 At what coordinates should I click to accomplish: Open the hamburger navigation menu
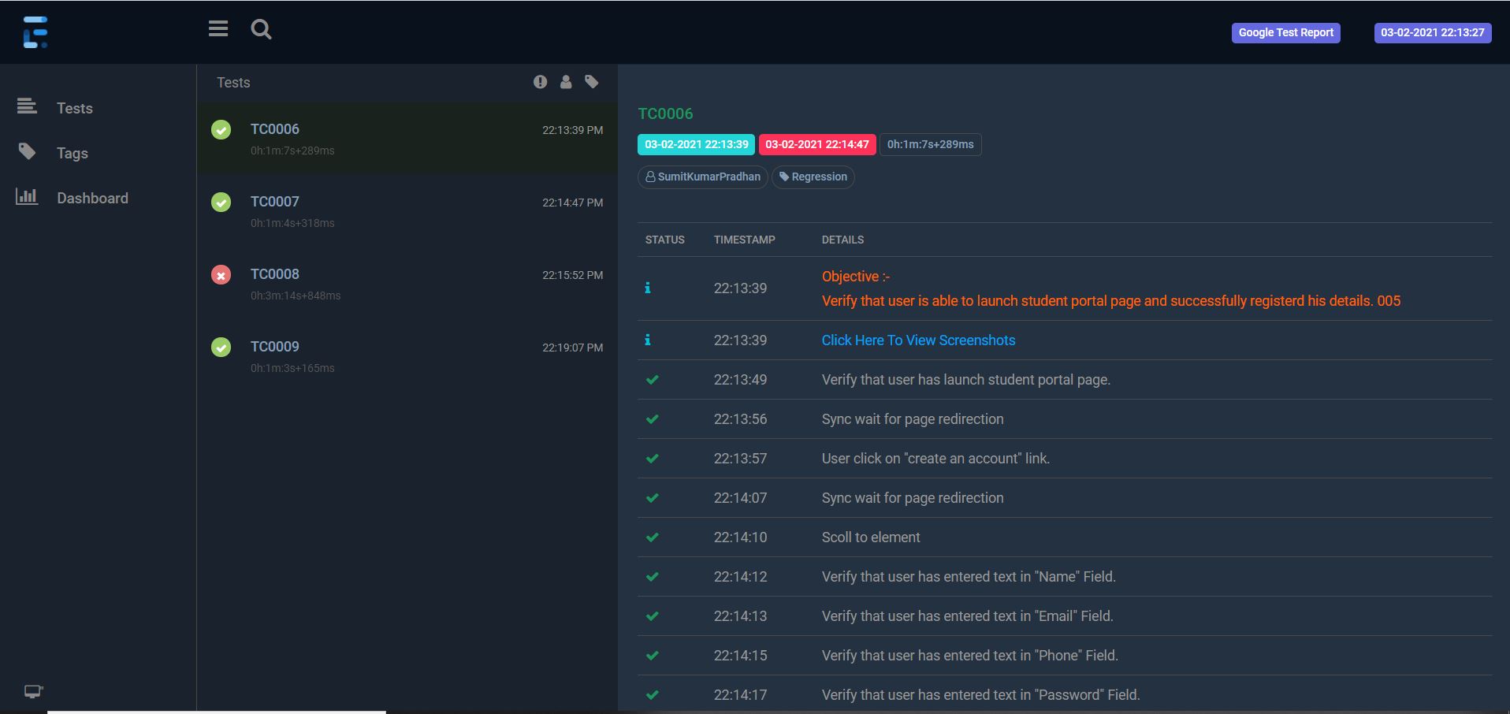(x=218, y=28)
